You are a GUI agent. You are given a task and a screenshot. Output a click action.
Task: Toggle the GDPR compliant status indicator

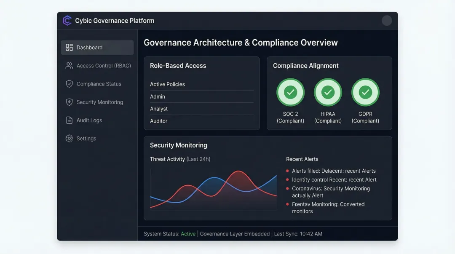tap(365, 92)
